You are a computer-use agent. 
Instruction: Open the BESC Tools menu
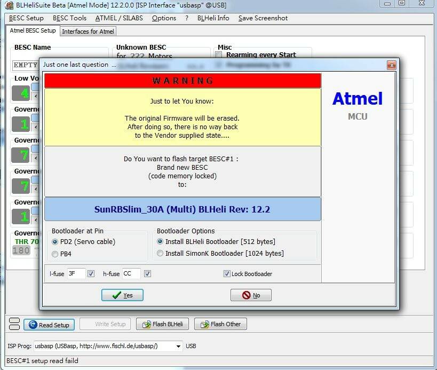click(x=69, y=18)
